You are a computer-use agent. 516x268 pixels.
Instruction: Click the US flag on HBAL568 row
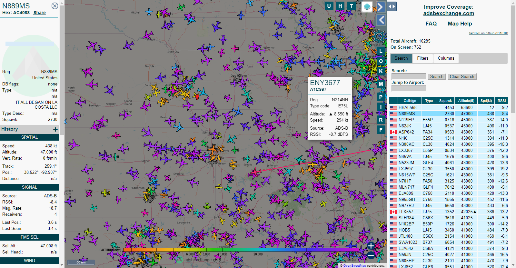coord(393,108)
